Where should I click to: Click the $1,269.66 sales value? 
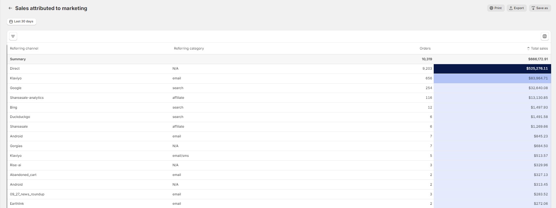[539, 126]
